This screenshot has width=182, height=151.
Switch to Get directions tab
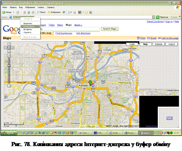pyautogui.click(x=83, y=33)
